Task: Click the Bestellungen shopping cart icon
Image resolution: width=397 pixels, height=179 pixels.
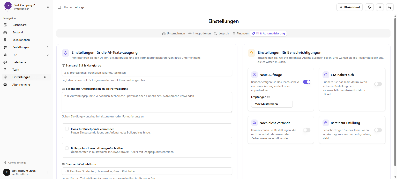Action: [x=5, y=47]
